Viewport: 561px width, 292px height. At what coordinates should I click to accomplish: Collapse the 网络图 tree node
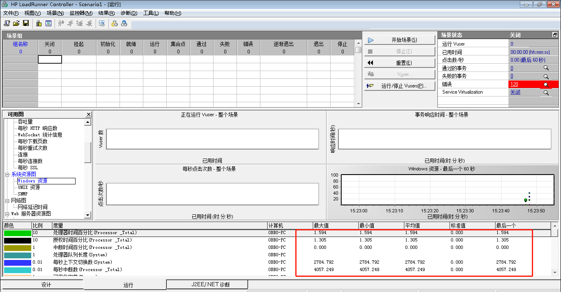click(x=7, y=201)
